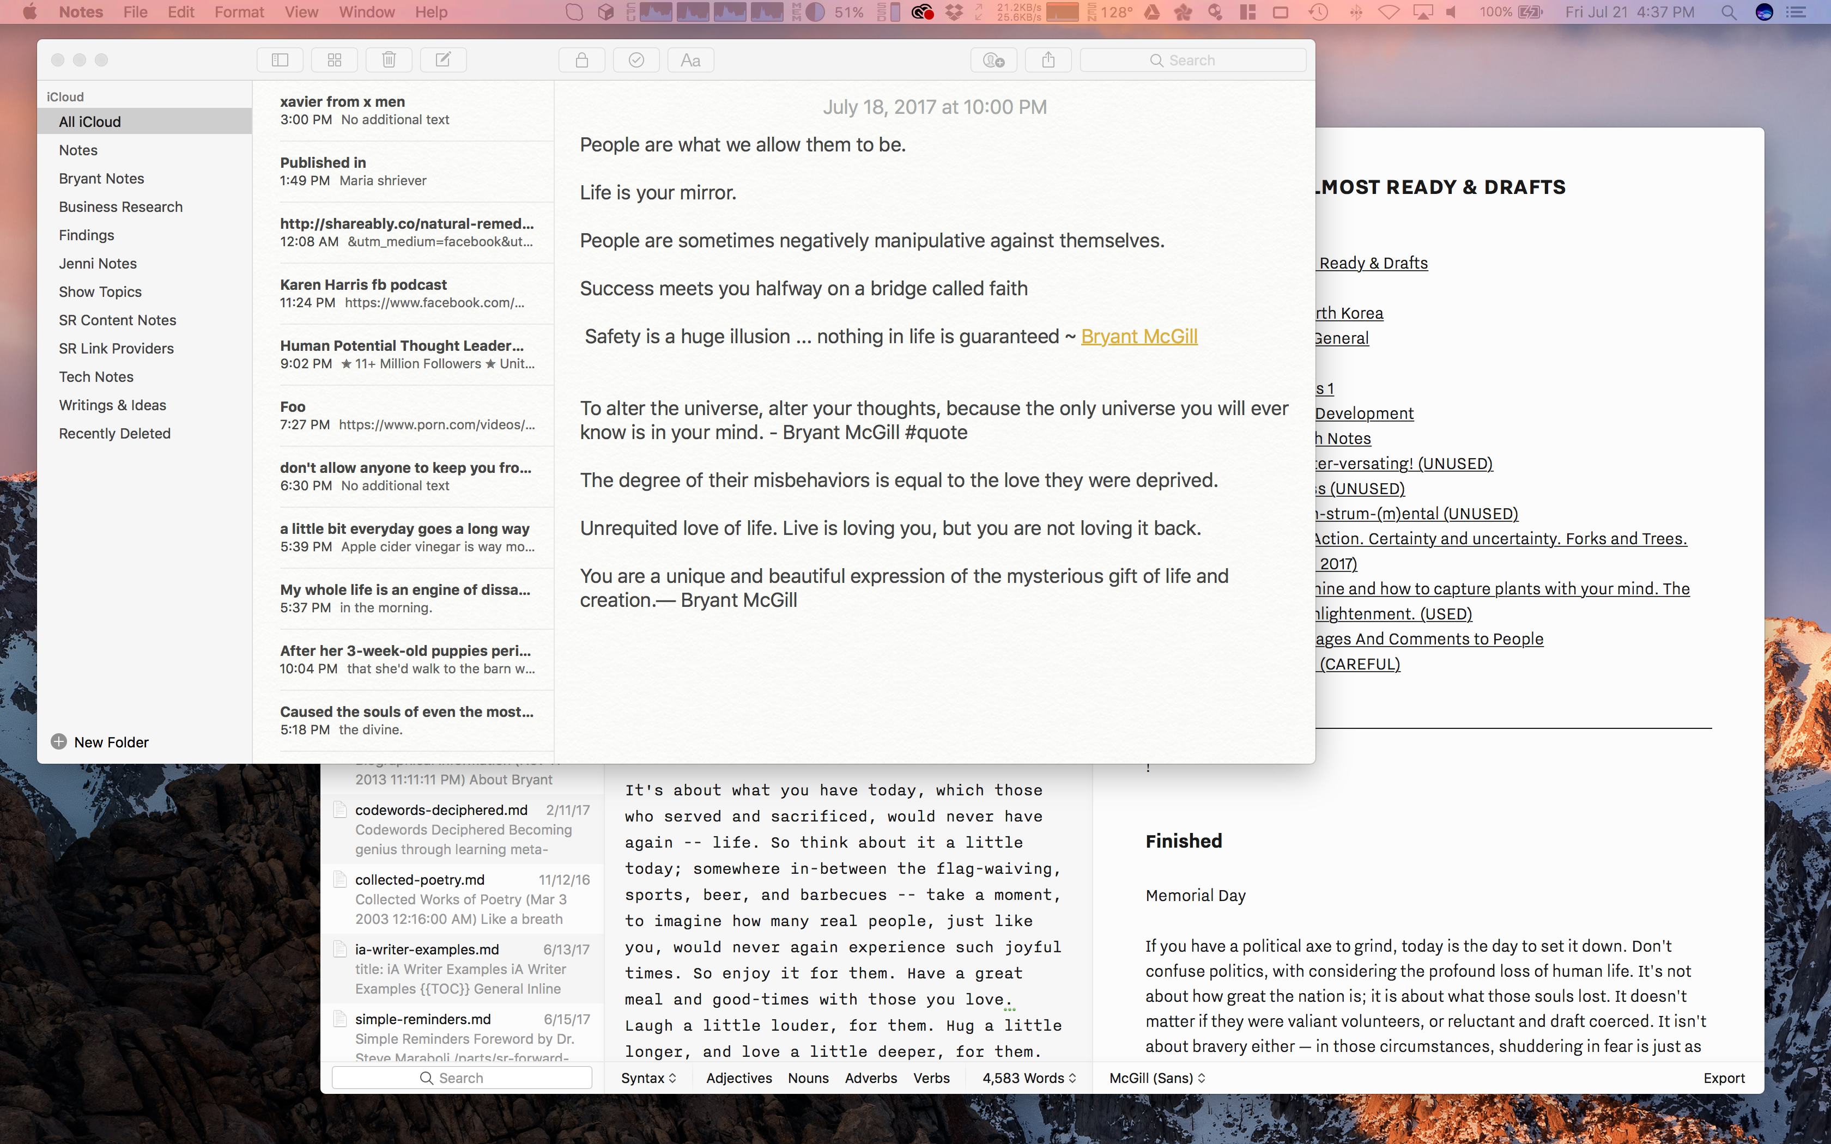Click the trash delete note icon
The width and height of the screenshot is (1831, 1144).
pos(389,60)
